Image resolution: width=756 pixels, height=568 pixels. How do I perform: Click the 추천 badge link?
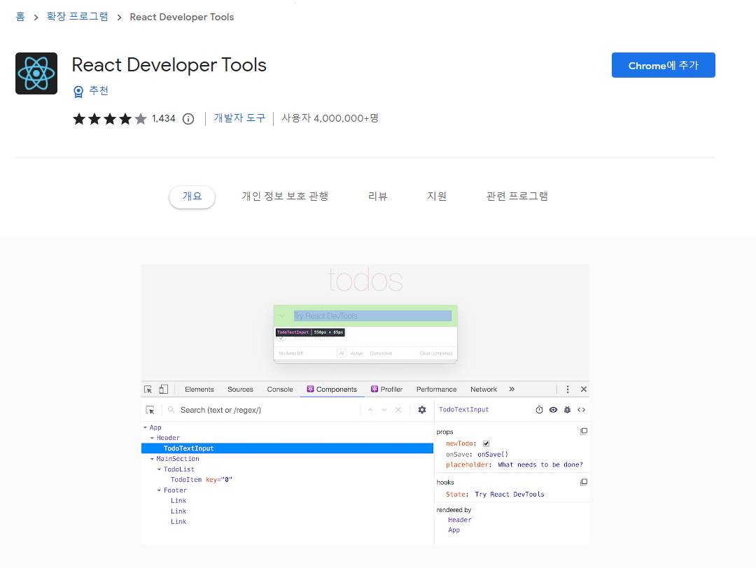tap(99, 91)
